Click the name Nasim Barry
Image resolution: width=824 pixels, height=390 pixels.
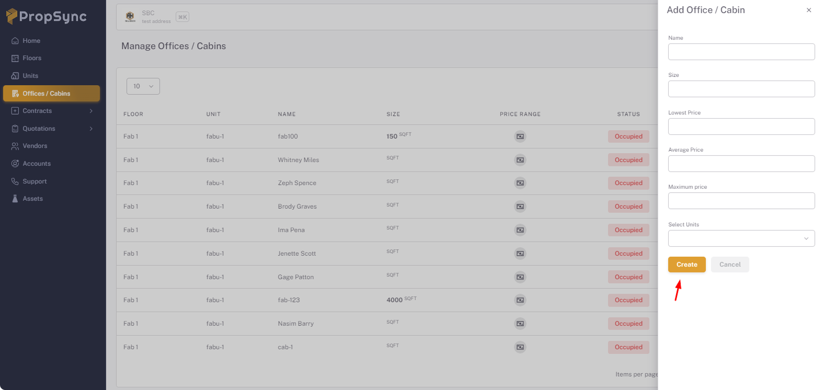(x=296, y=324)
